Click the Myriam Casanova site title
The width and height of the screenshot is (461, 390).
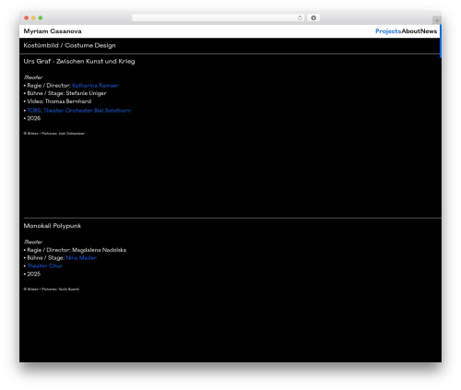53,31
